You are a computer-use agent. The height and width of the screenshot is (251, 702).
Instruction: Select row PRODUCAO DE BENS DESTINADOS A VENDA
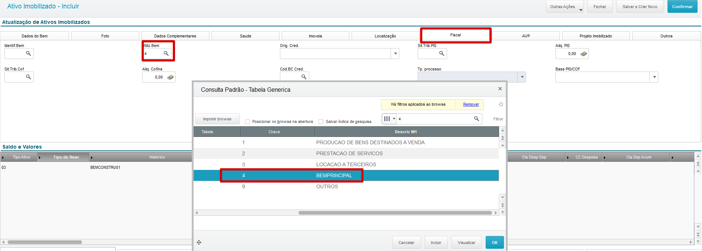[346, 142]
